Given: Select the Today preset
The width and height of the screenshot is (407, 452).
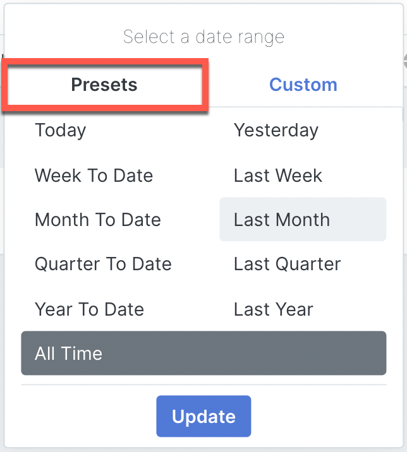Looking at the screenshot, I should [x=61, y=131].
